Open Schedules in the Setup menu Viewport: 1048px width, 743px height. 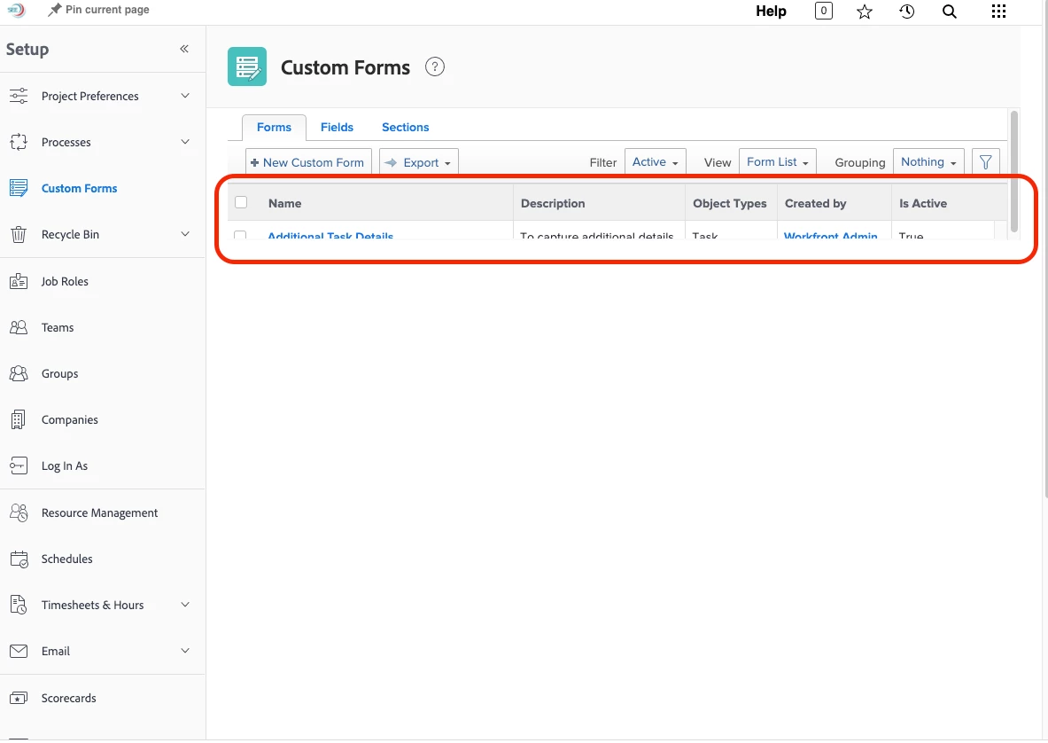[66, 559]
